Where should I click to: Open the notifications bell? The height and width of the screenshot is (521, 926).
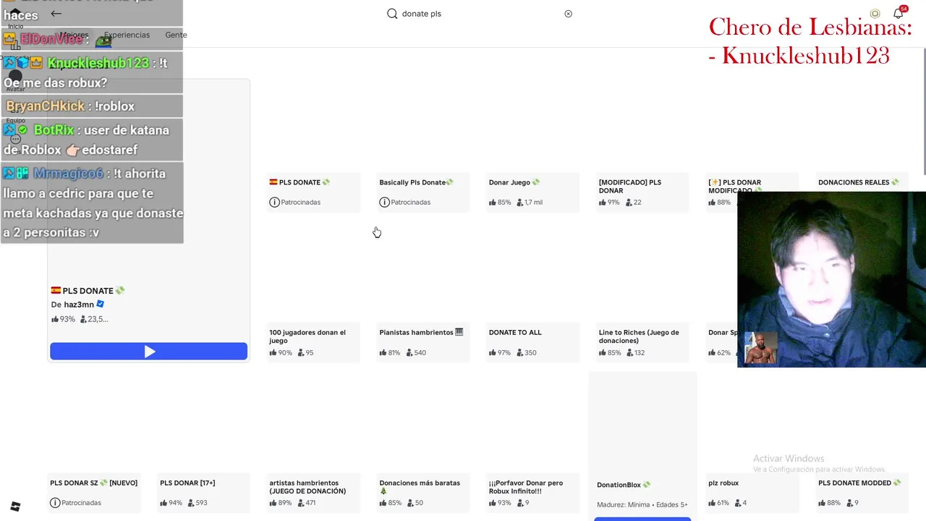898,14
